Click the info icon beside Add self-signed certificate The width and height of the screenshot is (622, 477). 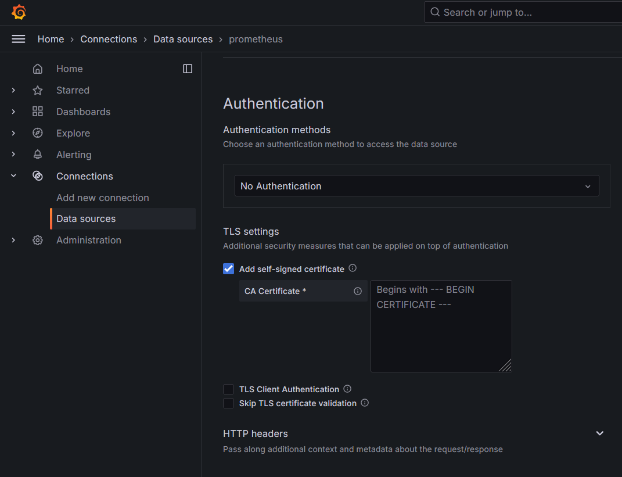click(353, 268)
